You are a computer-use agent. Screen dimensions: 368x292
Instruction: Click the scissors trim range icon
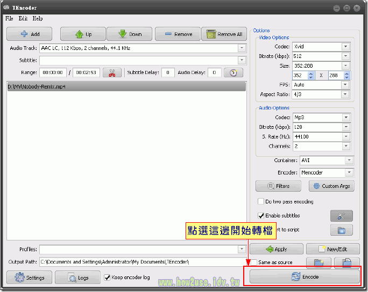[x=112, y=73]
